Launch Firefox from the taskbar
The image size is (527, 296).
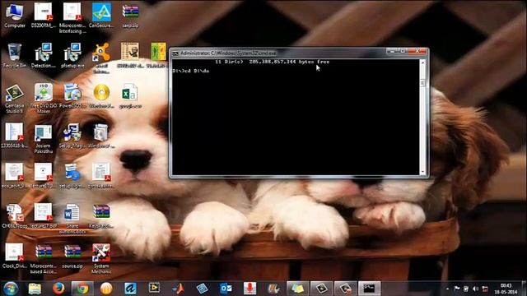tap(58, 289)
